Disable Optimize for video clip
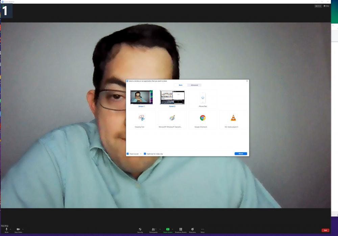The image size is (338, 236). [145, 154]
